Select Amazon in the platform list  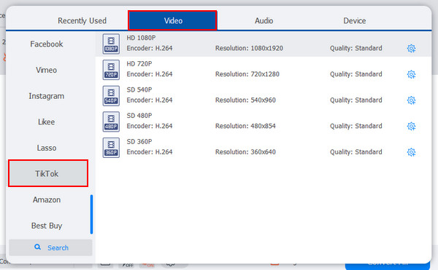click(47, 199)
